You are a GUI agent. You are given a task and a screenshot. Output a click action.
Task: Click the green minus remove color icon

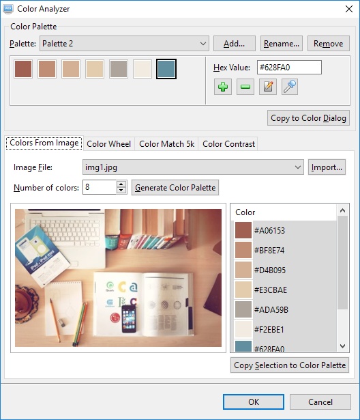coord(245,87)
